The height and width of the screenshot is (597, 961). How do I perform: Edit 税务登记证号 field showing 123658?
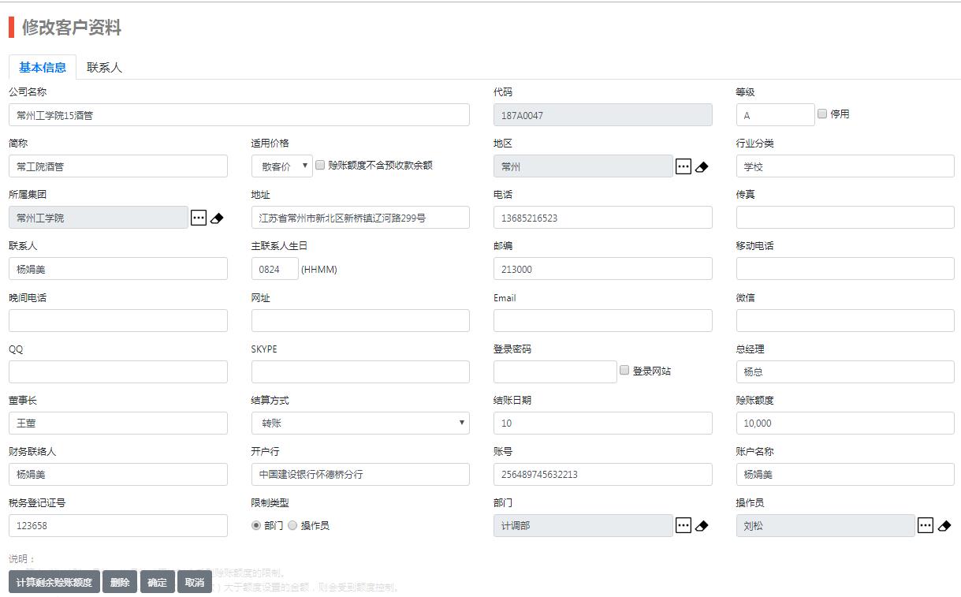118,525
